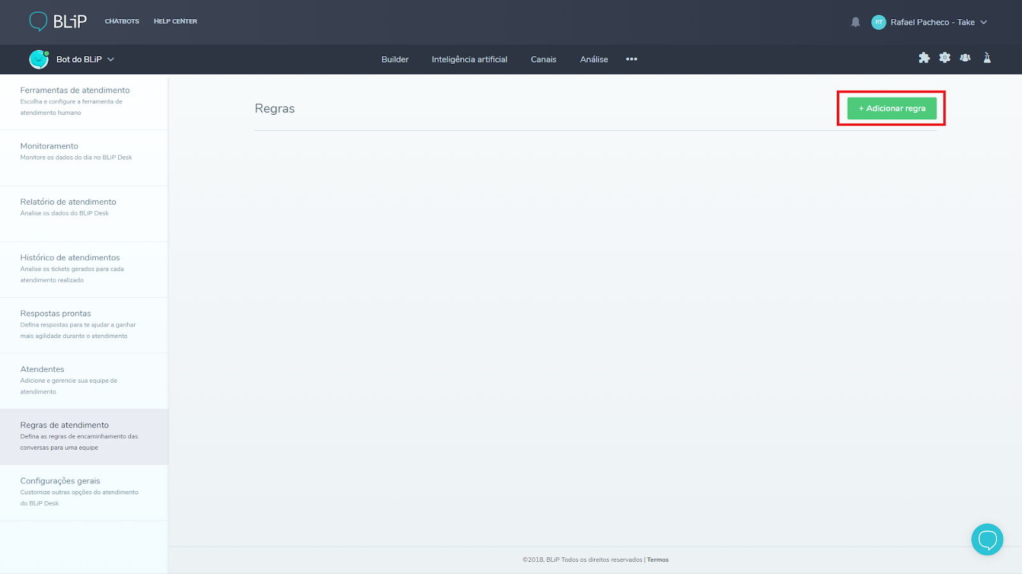The image size is (1022, 574).
Task: Open the chat support bubble
Action: [987, 540]
